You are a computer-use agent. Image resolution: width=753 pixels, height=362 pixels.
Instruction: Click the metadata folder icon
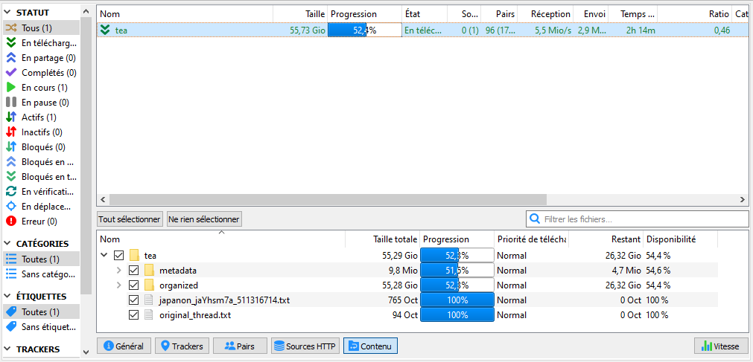pyautogui.click(x=149, y=270)
